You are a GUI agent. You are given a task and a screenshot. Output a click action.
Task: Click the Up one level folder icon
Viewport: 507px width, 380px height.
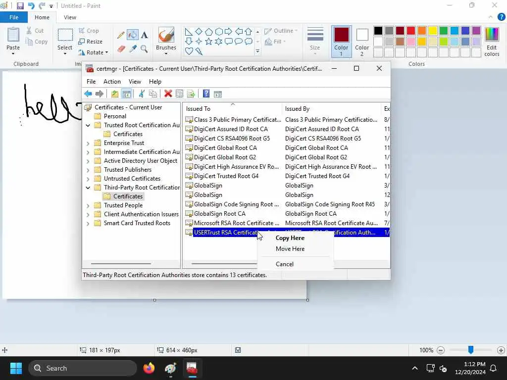114,94
